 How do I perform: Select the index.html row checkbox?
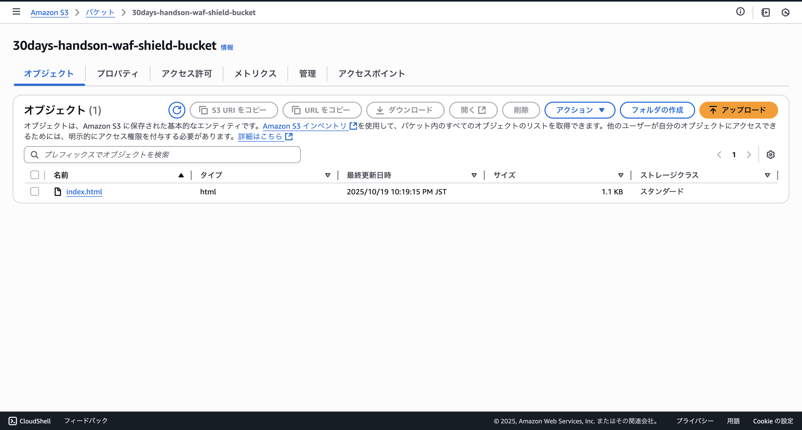34,191
